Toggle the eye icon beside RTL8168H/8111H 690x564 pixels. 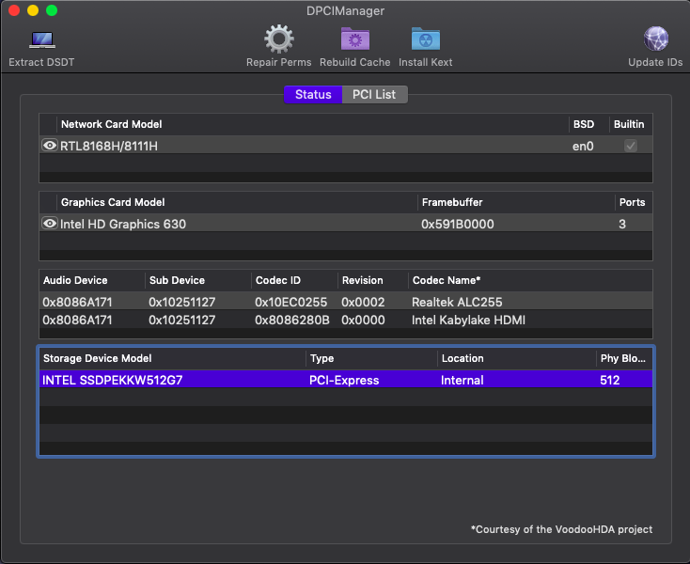pos(50,145)
